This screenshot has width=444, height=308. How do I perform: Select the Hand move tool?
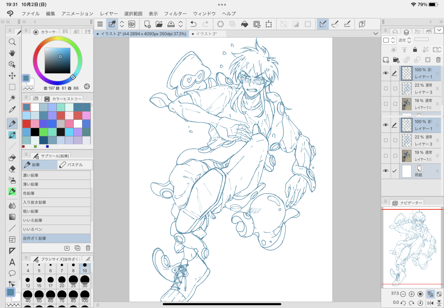12,53
